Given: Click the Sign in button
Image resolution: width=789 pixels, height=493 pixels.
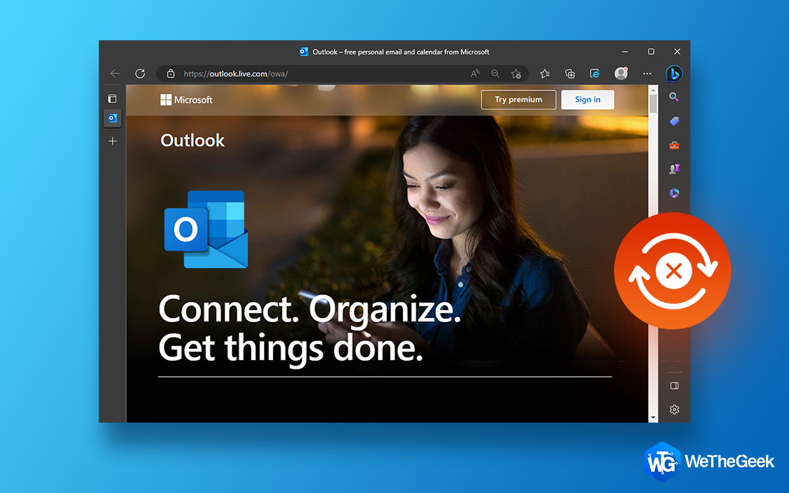Looking at the screenshot, I should [x=588, y=100].
